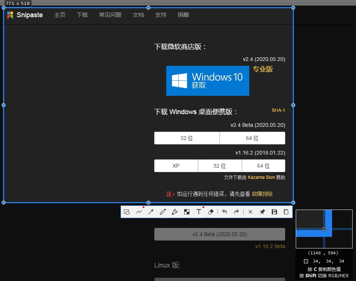Redo the annotation step
356x281 pixels.
(237, 212)
